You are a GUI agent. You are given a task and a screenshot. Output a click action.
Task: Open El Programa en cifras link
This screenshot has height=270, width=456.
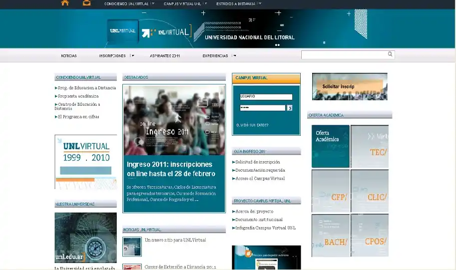77,117
